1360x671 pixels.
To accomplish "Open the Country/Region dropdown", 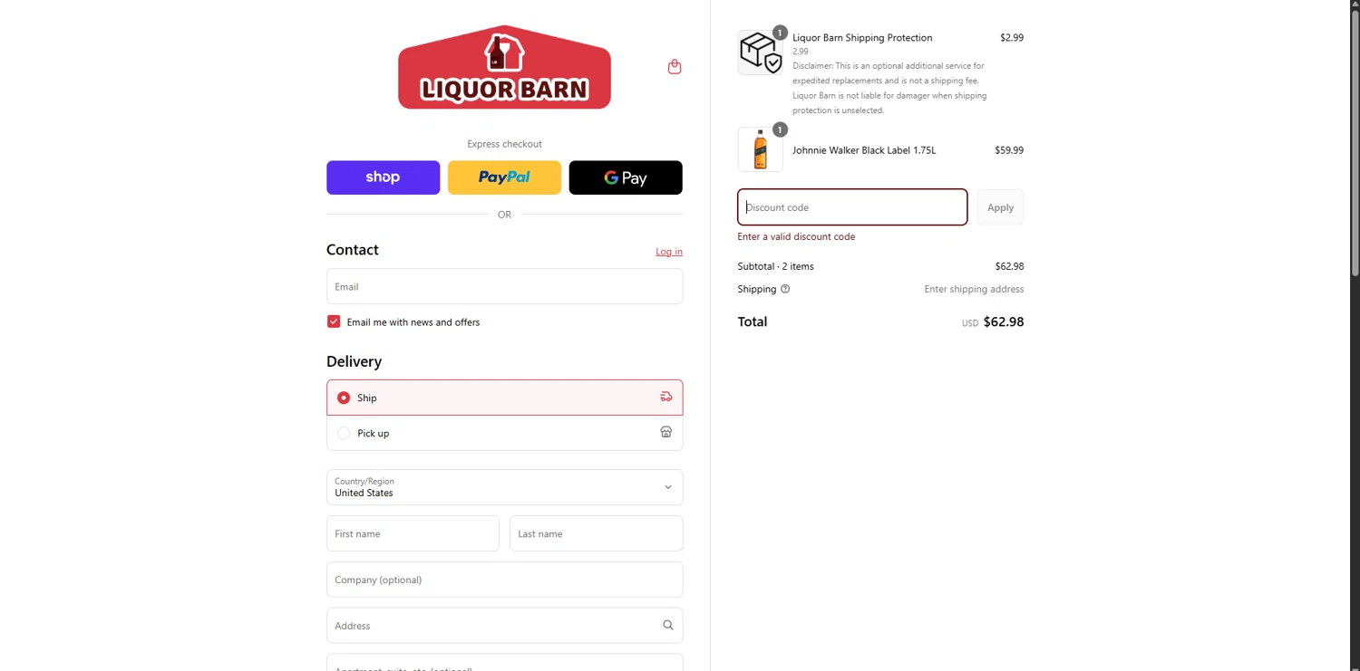I will [x=504, y=487].
